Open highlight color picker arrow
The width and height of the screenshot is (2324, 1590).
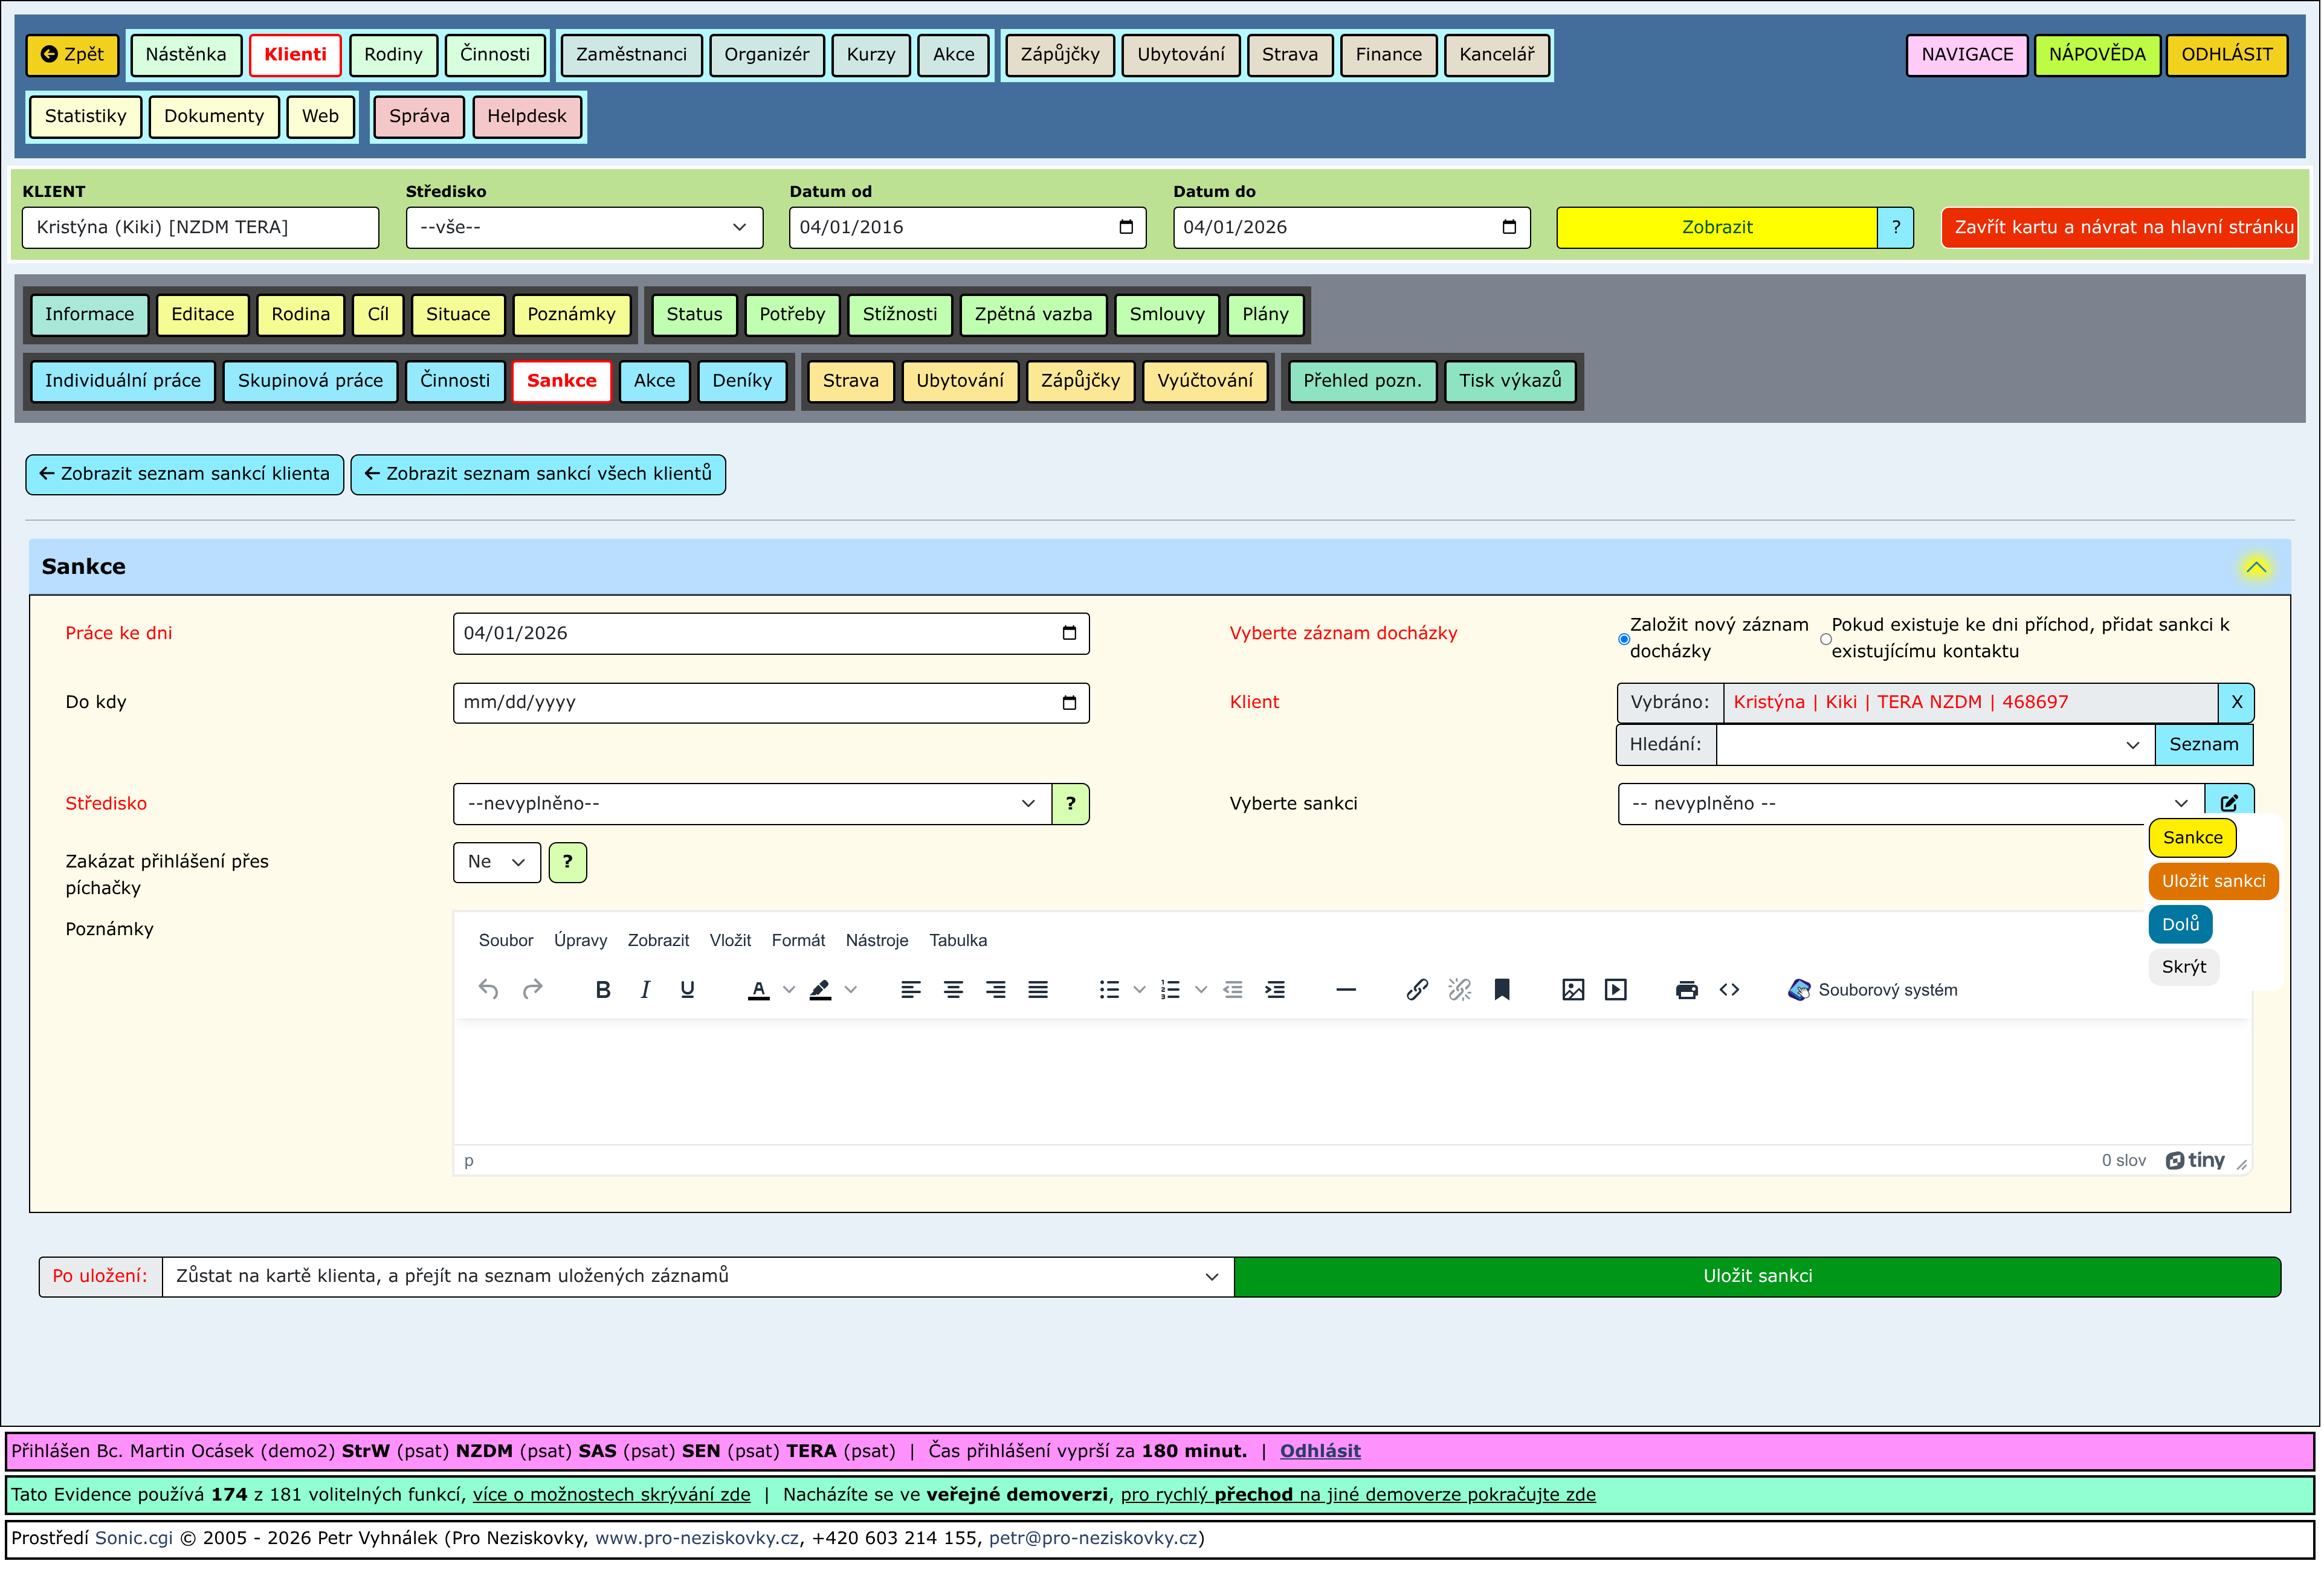[x=851, y=990]
